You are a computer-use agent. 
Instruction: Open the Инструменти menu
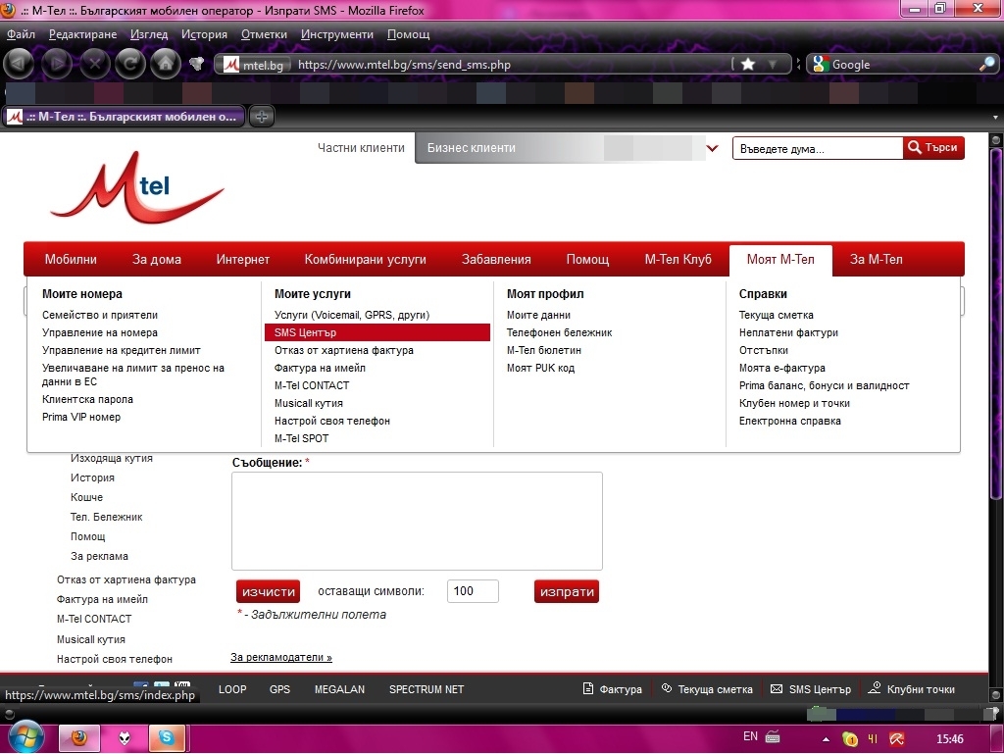(x=337, y=34)
